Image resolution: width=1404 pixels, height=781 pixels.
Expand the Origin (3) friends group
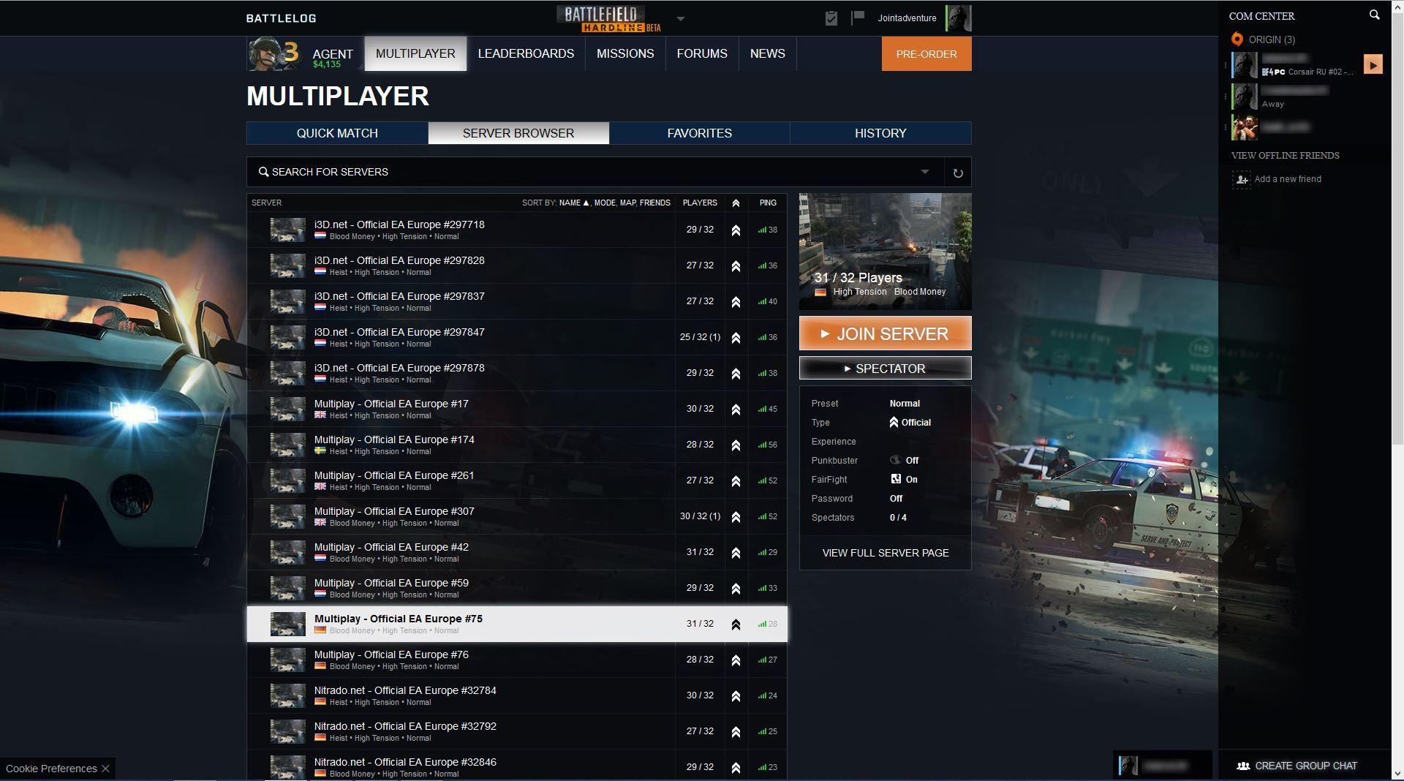click(x=1271, y=39)
